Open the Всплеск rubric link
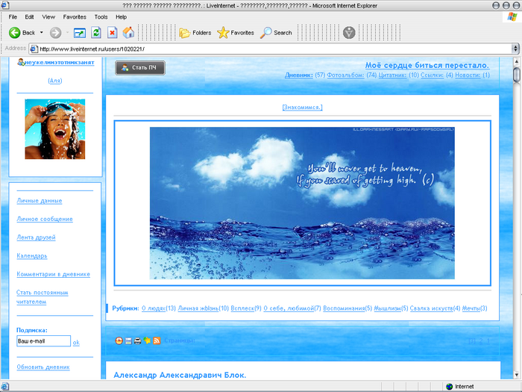The image size is (522, 392). click(242, 308)
